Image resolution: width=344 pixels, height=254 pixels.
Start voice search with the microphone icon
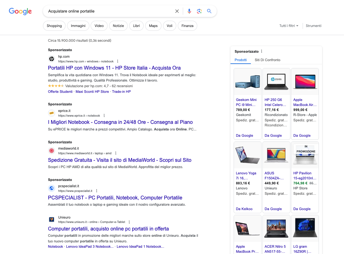point(189,11)
